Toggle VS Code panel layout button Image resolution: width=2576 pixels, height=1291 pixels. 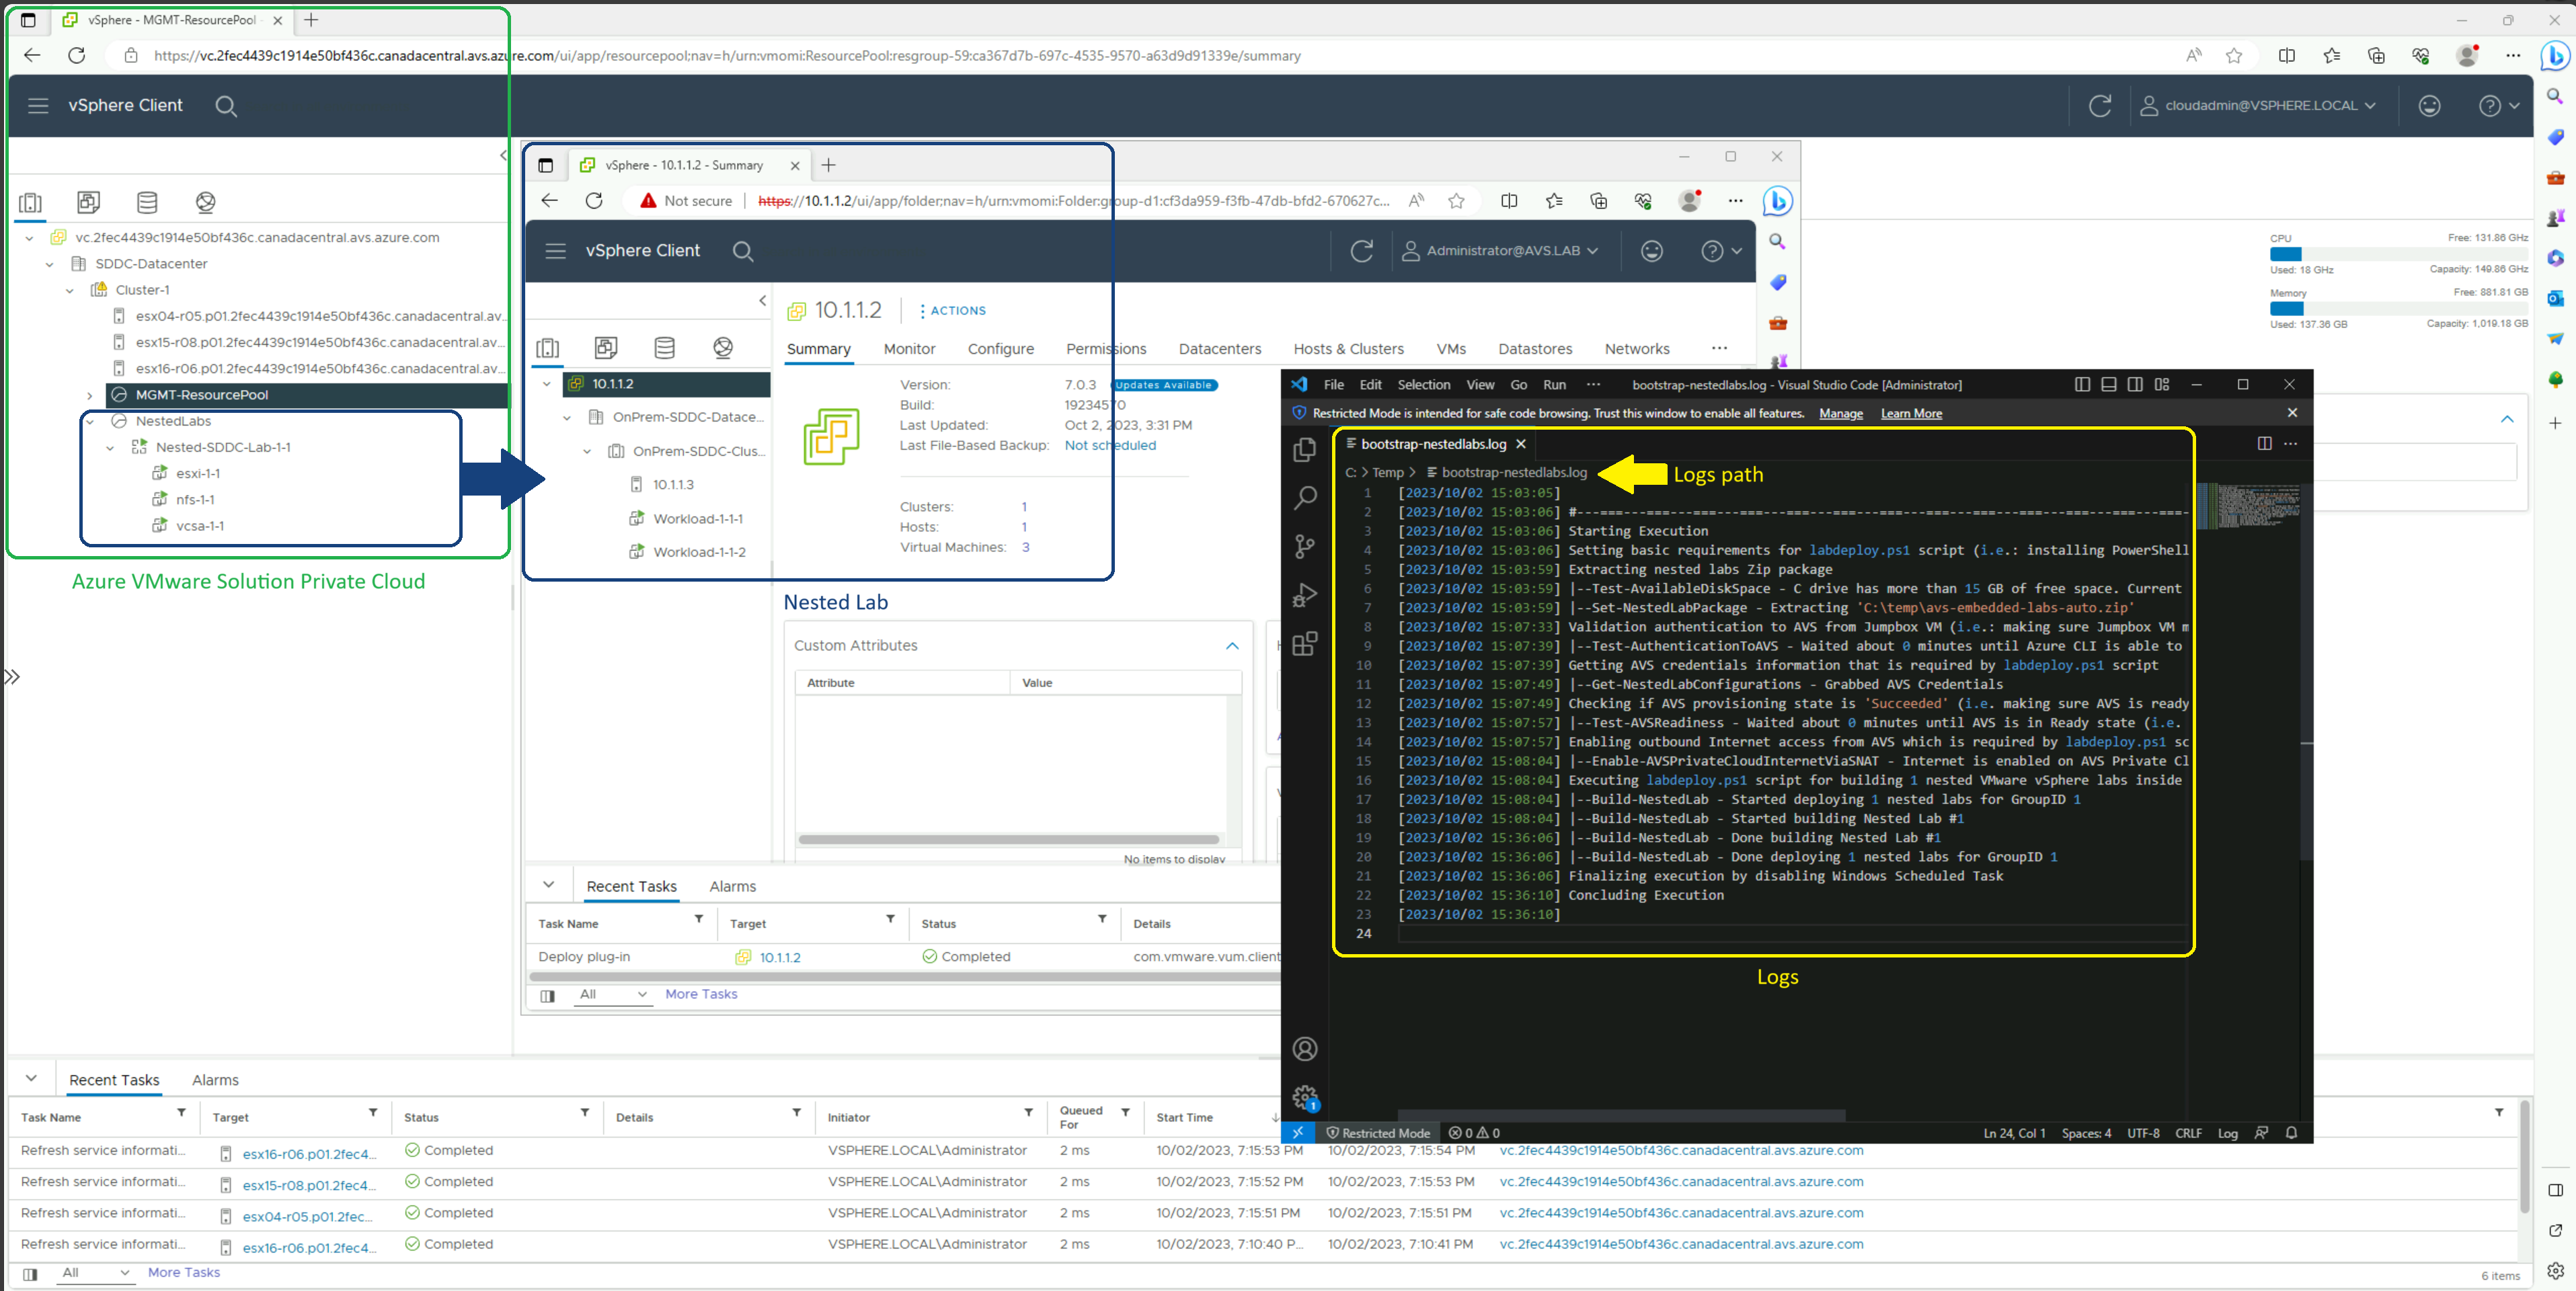(x=2108, y=385)
